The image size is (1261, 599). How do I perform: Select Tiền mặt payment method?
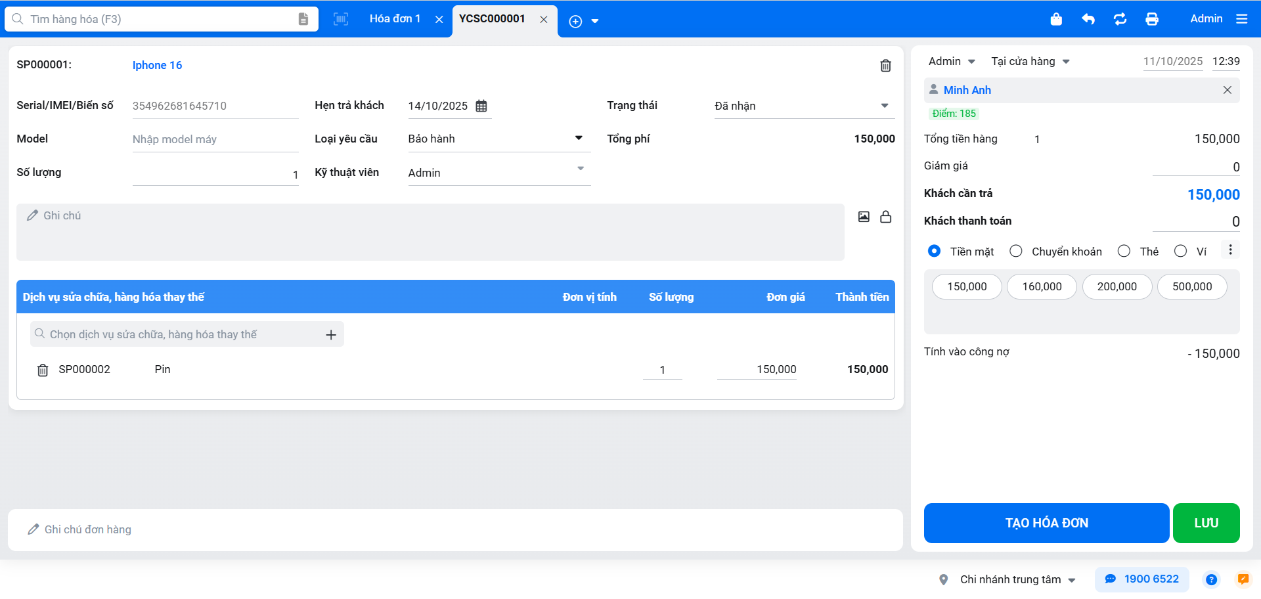click(x=934, y=251)
